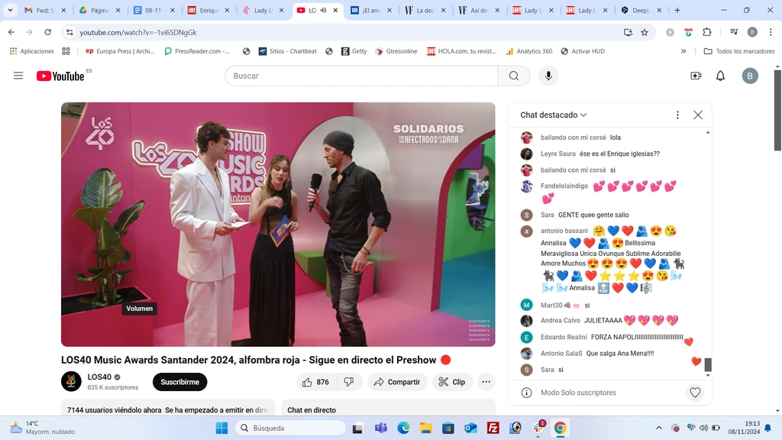Open File Explorer from the taskbar
Viewport: 782px width, 440px height.
[425, 428]
